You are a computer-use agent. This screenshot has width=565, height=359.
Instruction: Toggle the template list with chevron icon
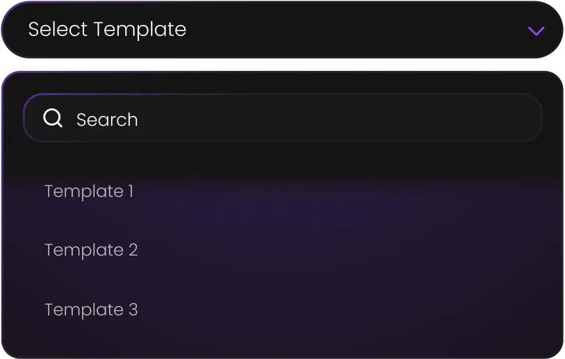click(x=536, y=31)
